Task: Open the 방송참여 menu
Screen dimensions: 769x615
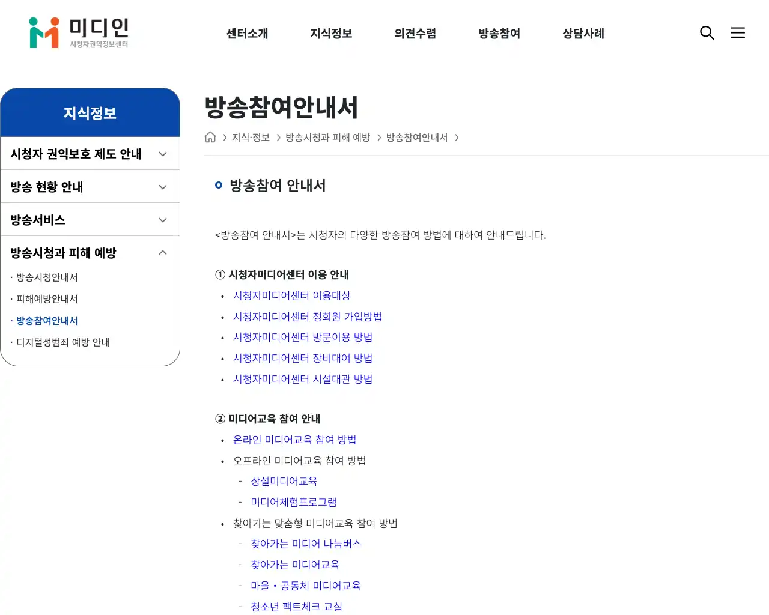Action: (x=499, y=34)
